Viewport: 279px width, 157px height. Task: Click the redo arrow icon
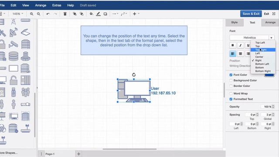click(55, 14)
